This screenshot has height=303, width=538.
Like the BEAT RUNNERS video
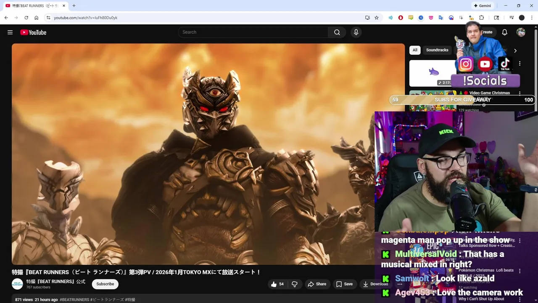pyautogui.click(x=277, y=284)
